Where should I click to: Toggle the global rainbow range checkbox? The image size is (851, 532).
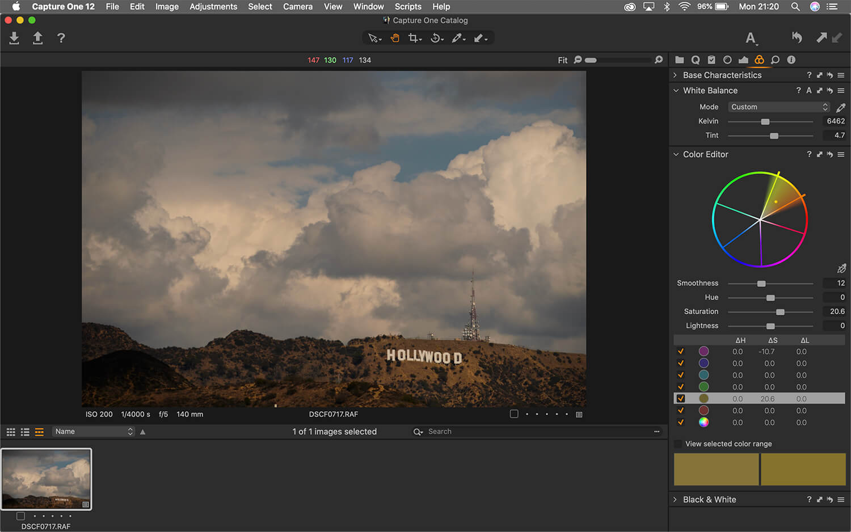[681, 423]
